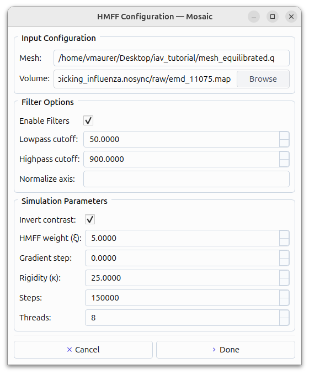Close the HMFF Configuration window

tap(291, 17)
